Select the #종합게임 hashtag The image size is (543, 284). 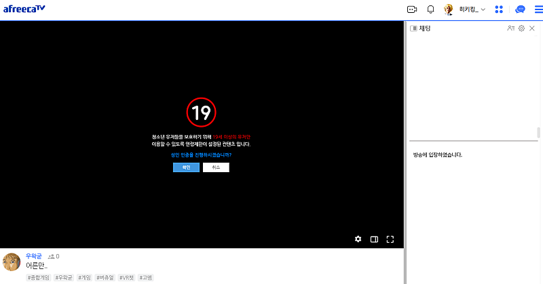click(x=39, y=277)
